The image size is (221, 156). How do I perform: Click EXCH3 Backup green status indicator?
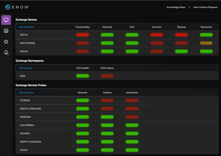point(181,51)
